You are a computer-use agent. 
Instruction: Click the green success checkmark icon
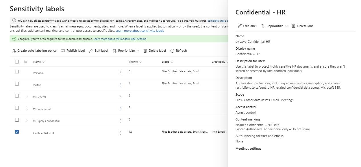14,39
